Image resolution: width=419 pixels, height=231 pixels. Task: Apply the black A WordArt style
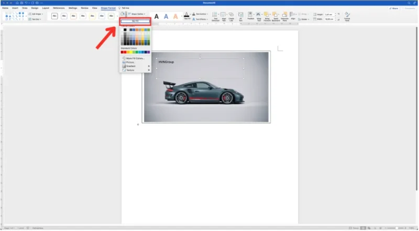[x=157, y=17]
